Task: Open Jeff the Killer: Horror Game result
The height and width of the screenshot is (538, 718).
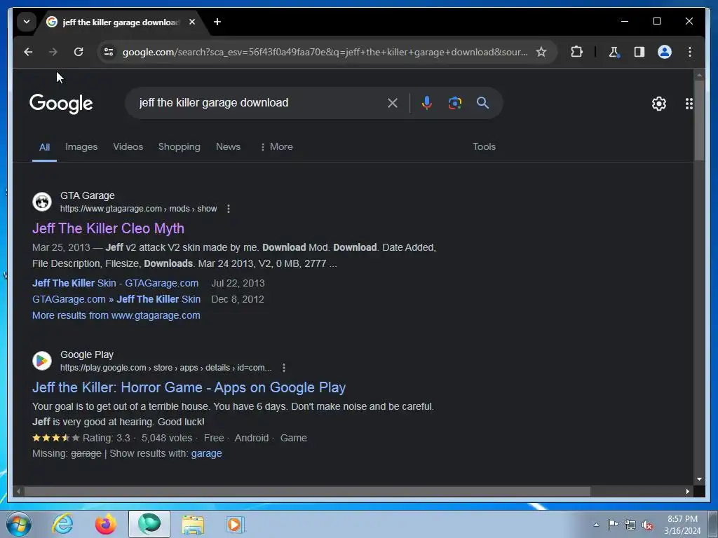Action: pyautogui.click(x=189, y=387)
